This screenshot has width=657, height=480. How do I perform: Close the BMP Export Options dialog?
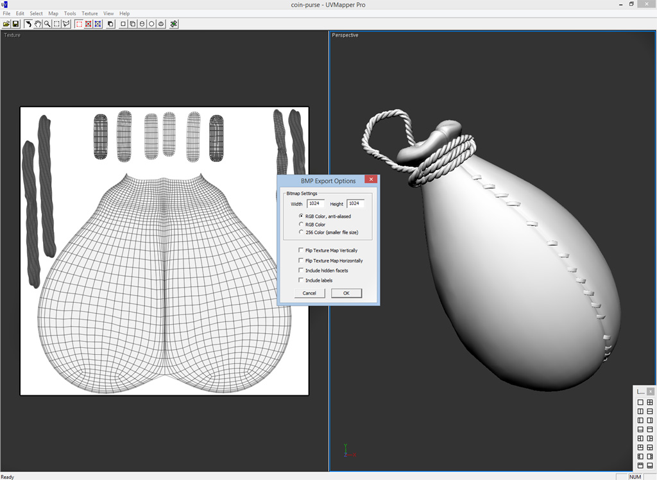click(370, 180)
